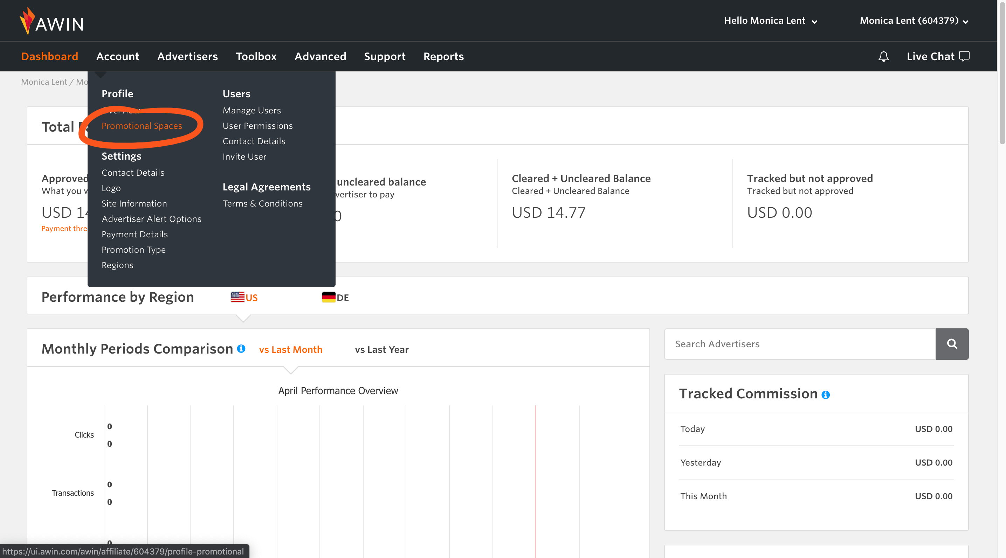Select the US flag region
Viewport: 1006px width, 558px height.
click(x=244, y=297)
